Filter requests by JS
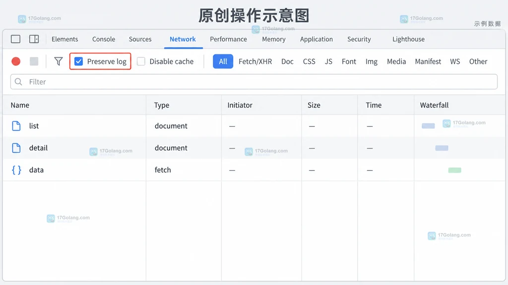The width and height of the screenshot is (508, 285). click(328, 61)
